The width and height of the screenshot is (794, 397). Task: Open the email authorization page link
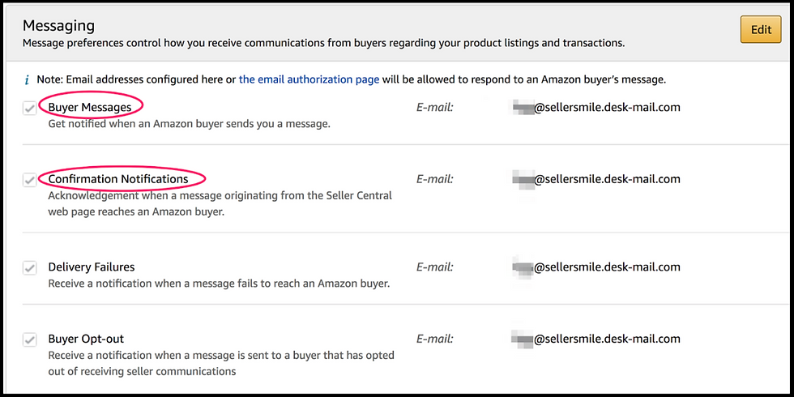pos(309,79)
